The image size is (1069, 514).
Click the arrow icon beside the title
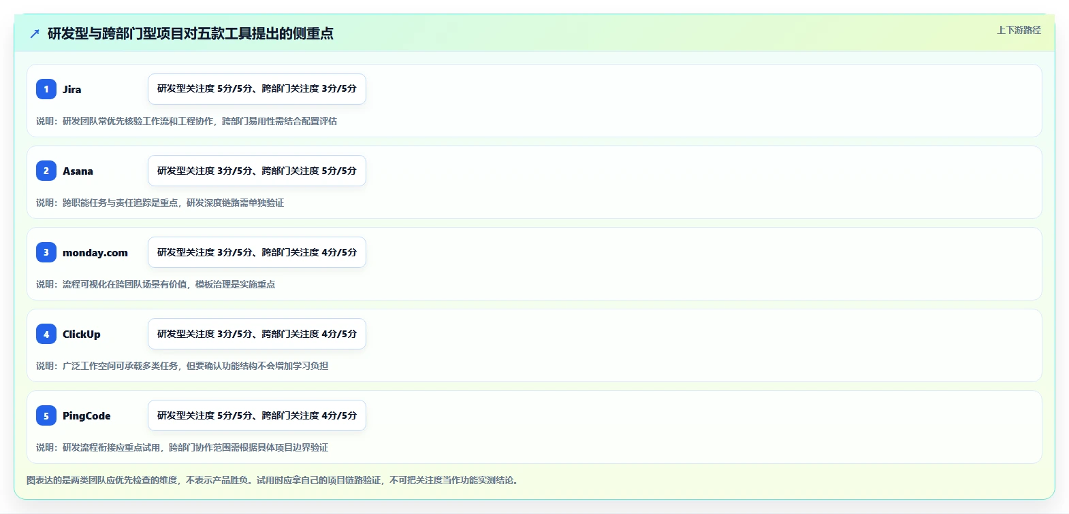[x=35, y=33]
